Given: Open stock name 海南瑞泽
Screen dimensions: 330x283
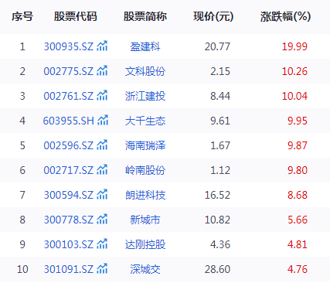Looking at the screenshot, I should (x=145, y=146).
